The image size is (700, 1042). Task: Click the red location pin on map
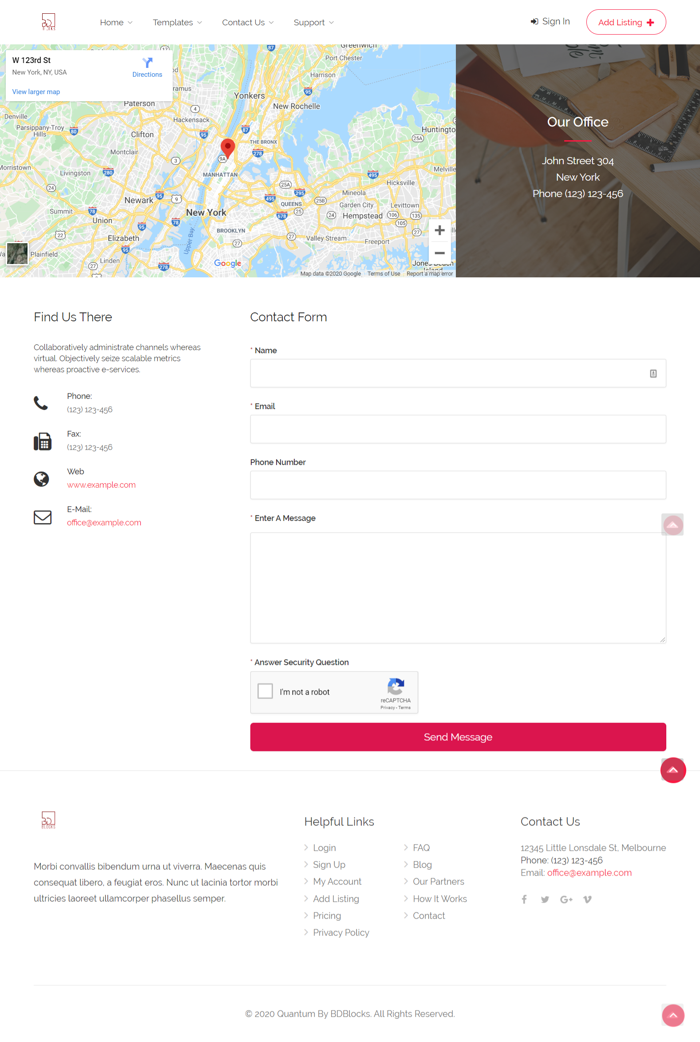228,148
